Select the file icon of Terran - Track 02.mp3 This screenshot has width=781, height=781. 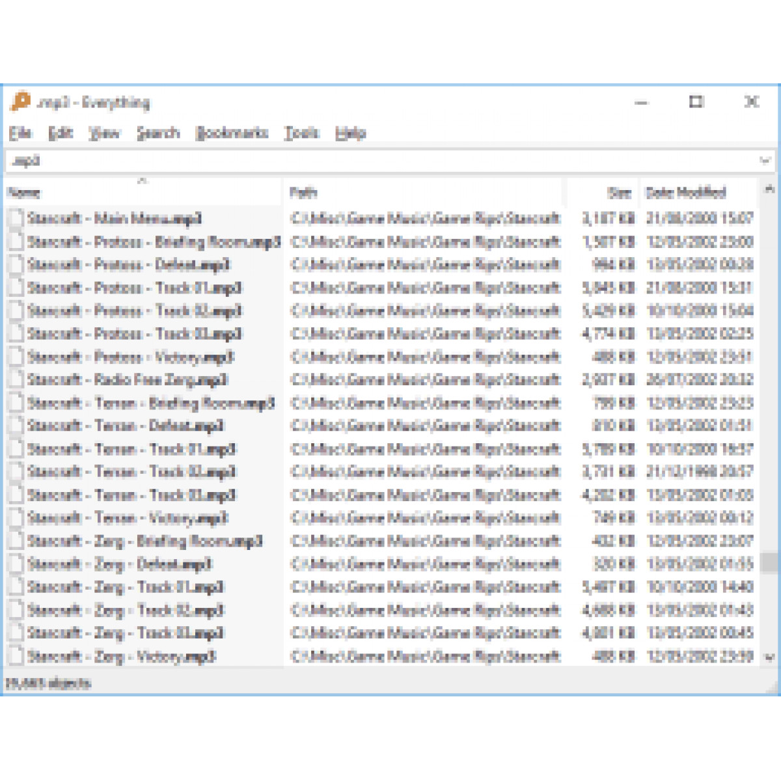coord(16,472)
